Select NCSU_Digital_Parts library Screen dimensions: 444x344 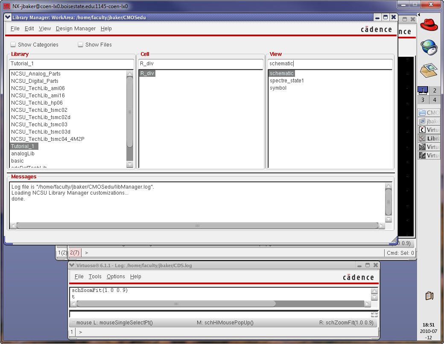(x=35, y=81)
